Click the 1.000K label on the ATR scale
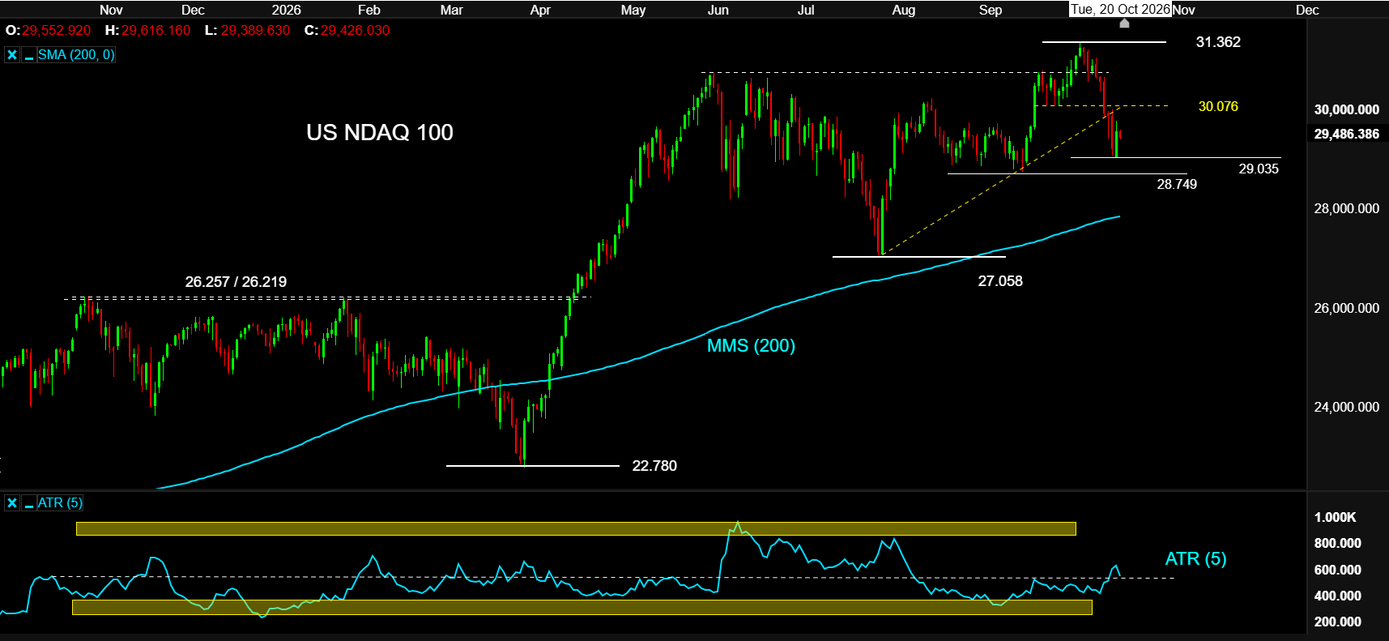The image size is (1389, 641). pos(1336,518)
